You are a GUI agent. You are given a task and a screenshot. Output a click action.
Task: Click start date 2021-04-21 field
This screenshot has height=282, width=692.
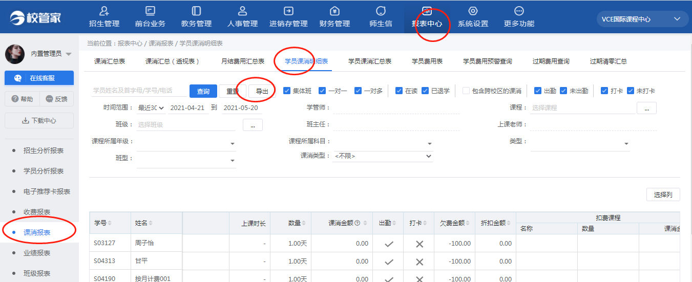[x=188, y=108]
